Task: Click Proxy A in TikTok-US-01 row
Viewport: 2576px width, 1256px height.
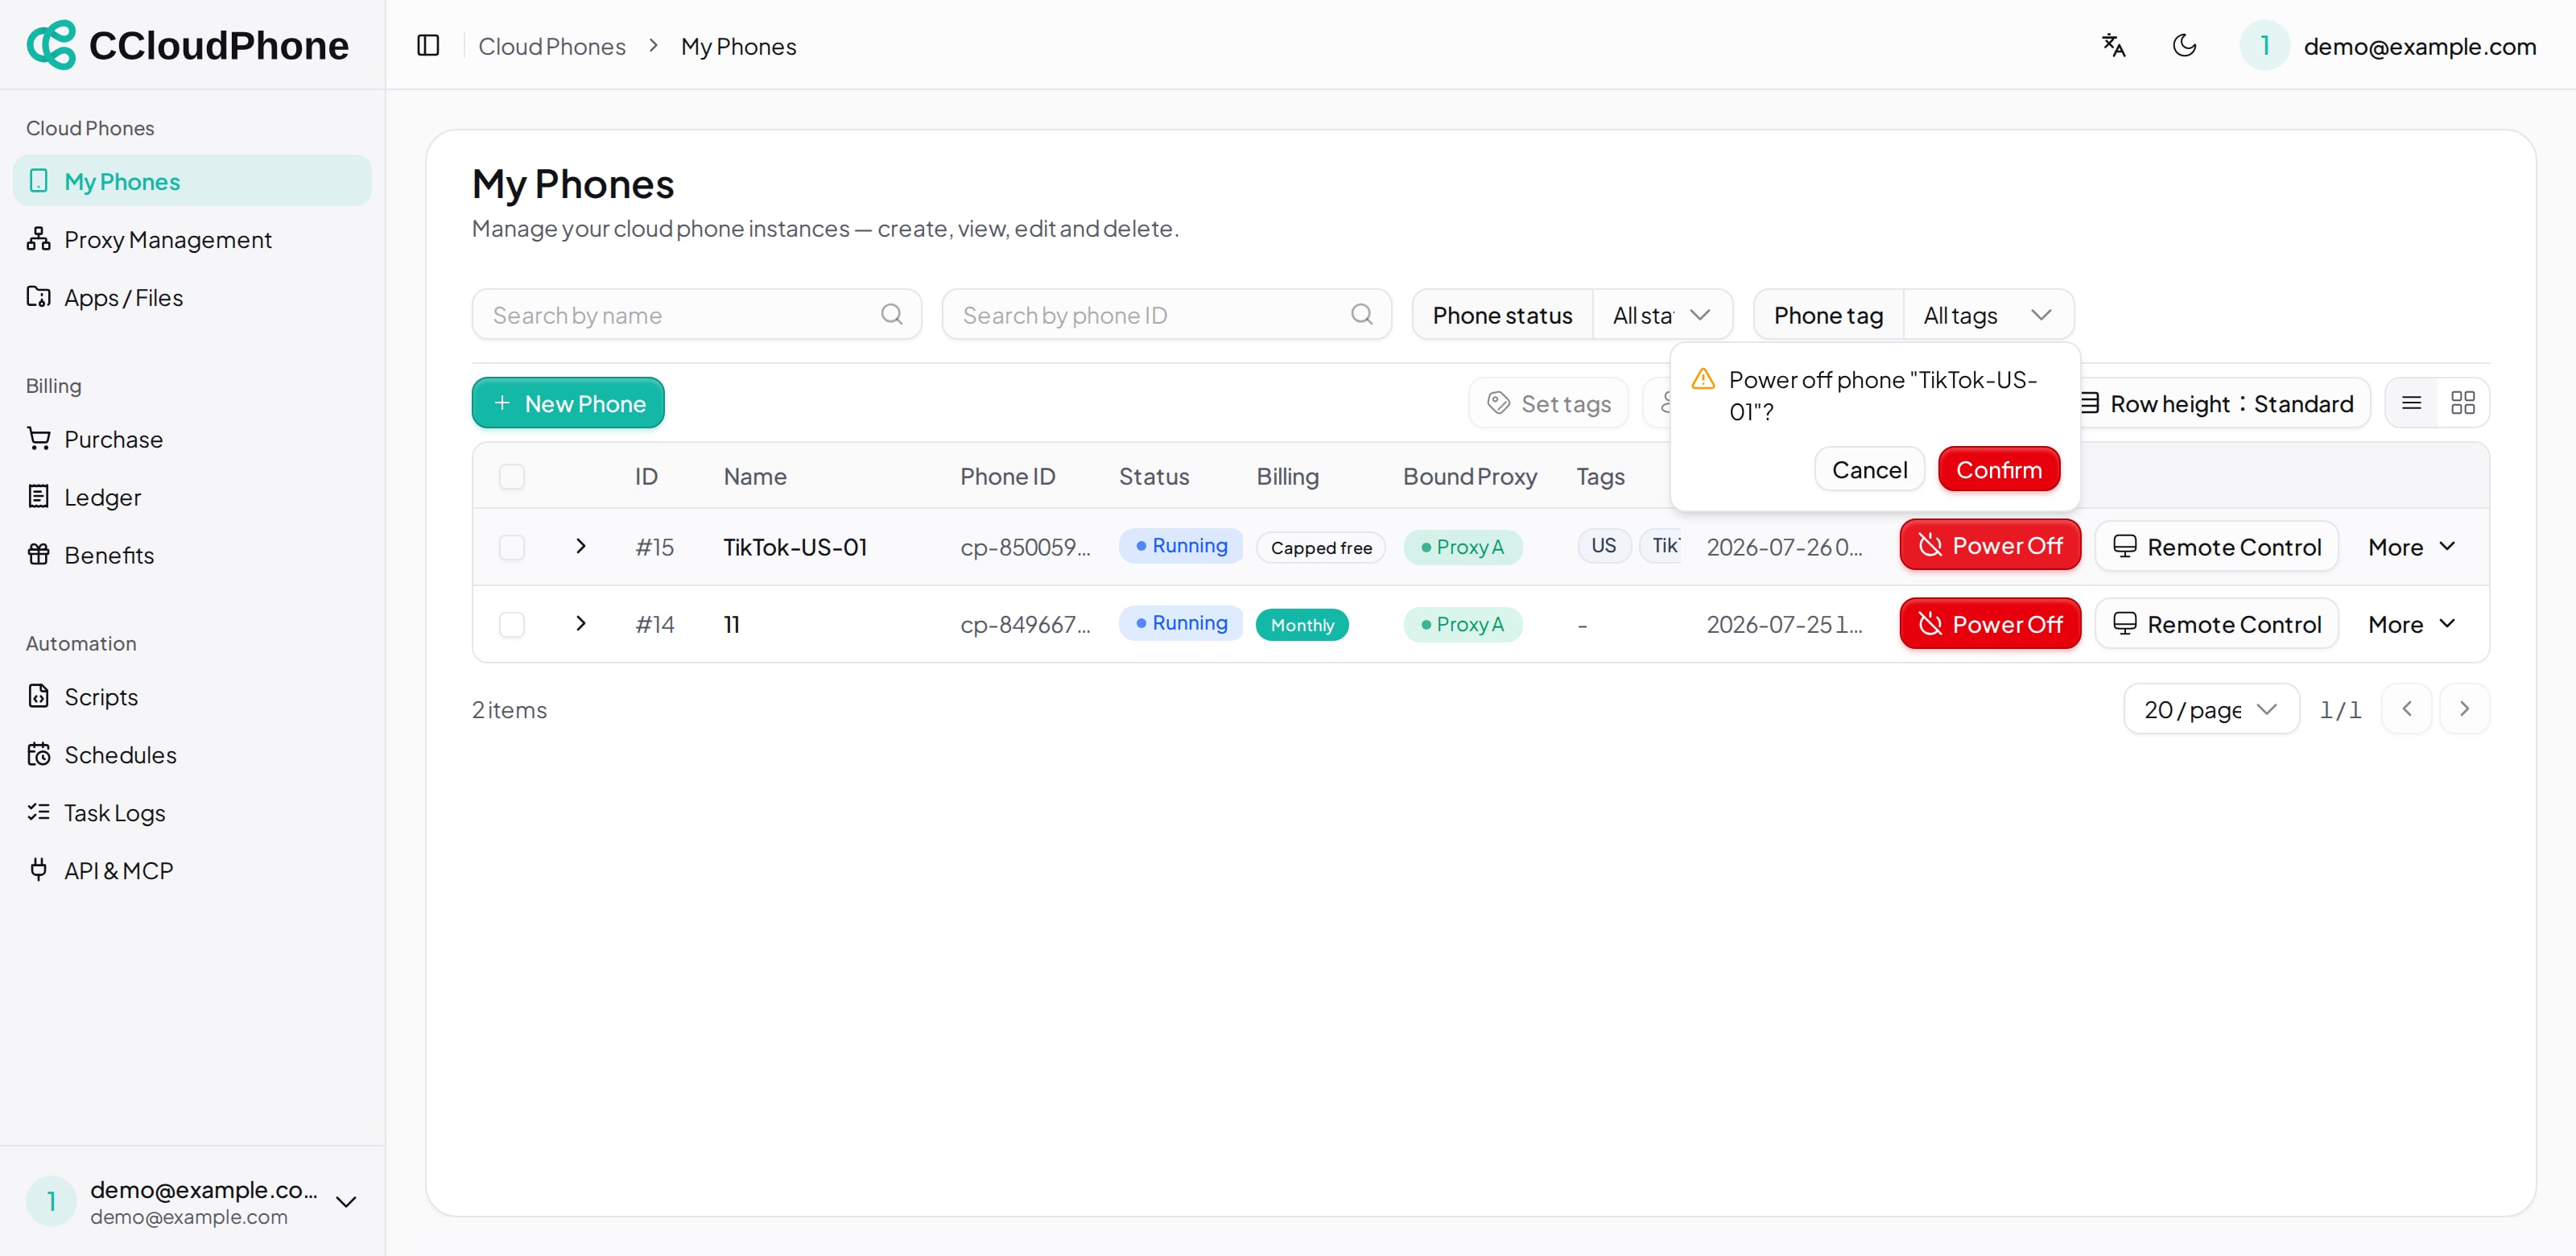Action: click(1462, 547)
